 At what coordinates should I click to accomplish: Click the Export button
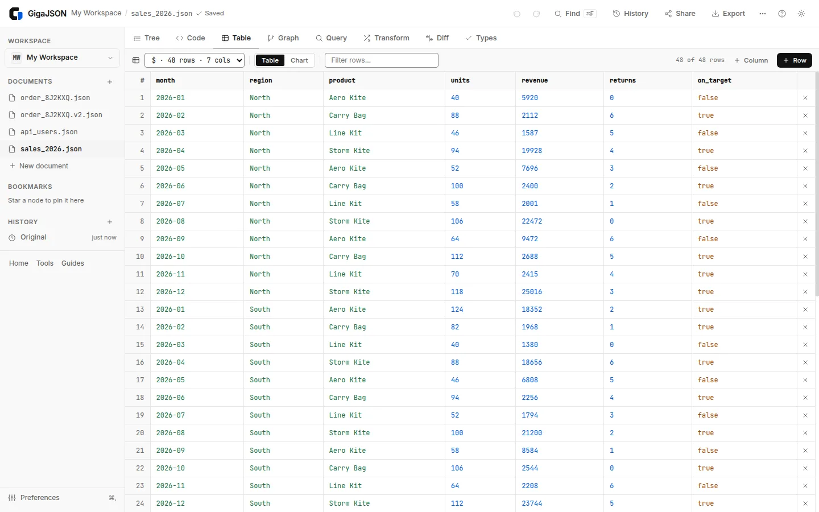728,14
